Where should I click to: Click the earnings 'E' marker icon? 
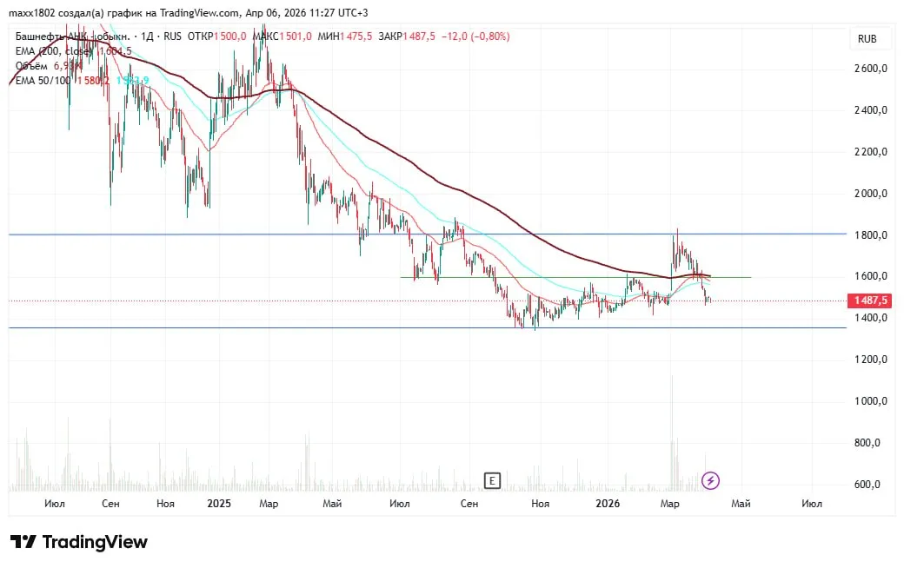click(x=493, y=480)
